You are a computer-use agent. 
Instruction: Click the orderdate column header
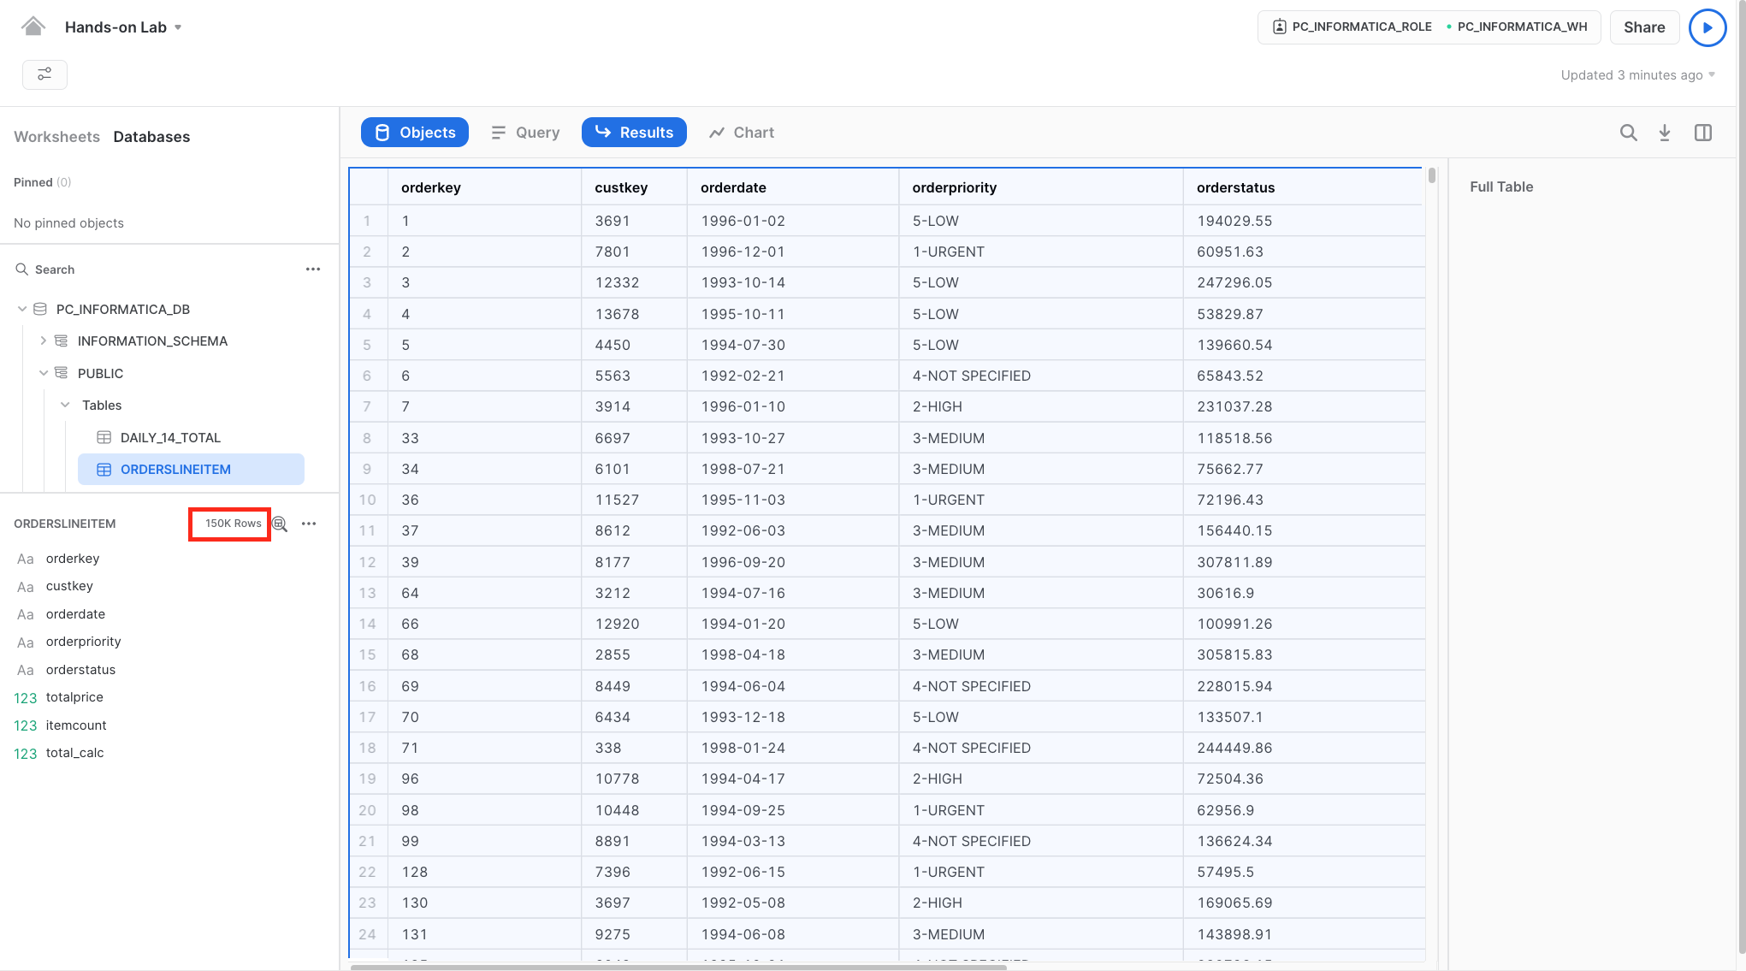coord(793,187)
